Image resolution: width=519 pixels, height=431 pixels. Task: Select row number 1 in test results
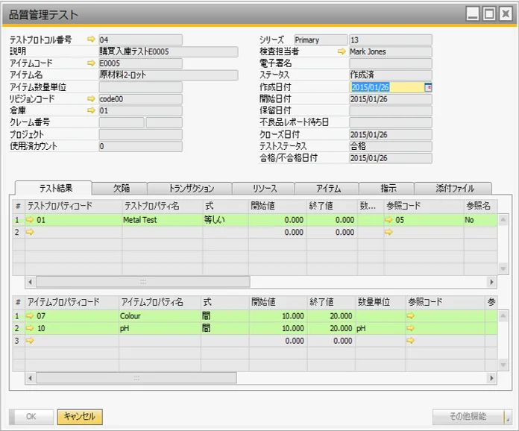click(x=19, y=220)
